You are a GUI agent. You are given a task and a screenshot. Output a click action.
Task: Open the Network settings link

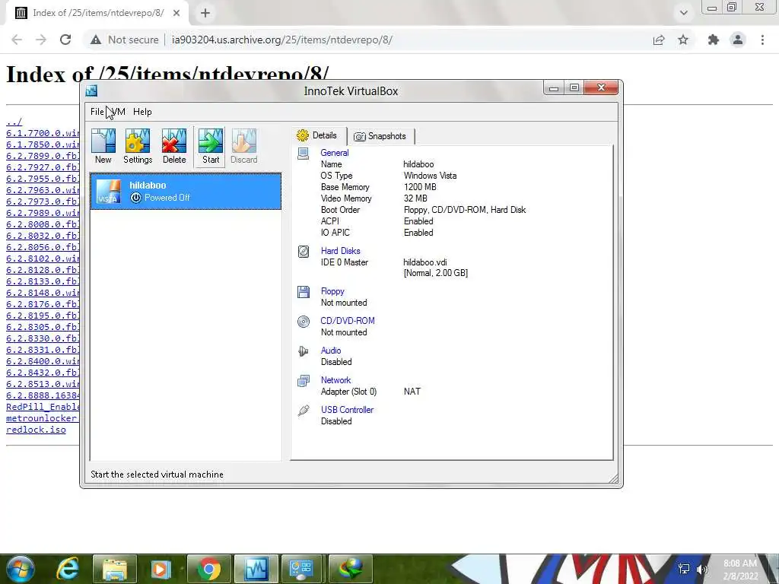coord(335,380)
